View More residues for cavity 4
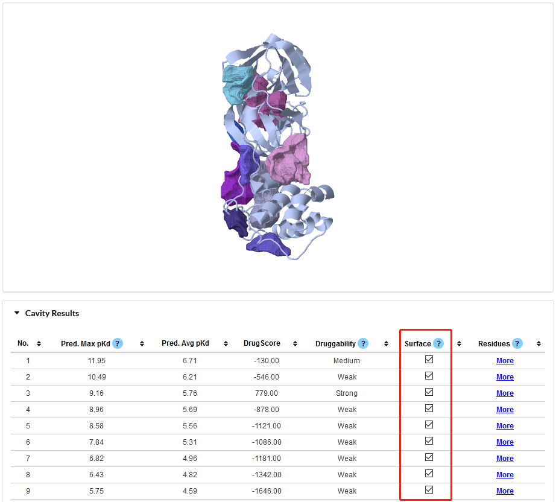Image resolution: width=556 pixels, height=502 pixels. [x=505, y=410]
